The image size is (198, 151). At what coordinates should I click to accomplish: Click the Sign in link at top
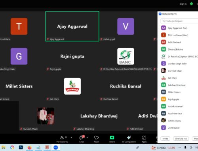[183, 4]
